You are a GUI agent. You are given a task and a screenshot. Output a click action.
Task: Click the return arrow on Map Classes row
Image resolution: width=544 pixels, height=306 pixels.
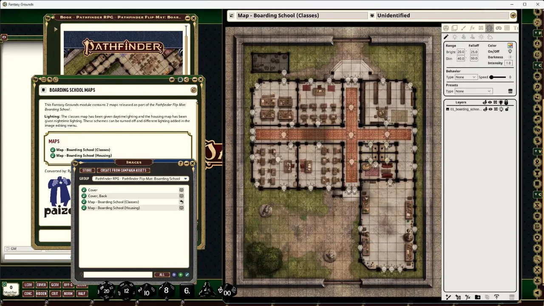(x=181, y=202)
